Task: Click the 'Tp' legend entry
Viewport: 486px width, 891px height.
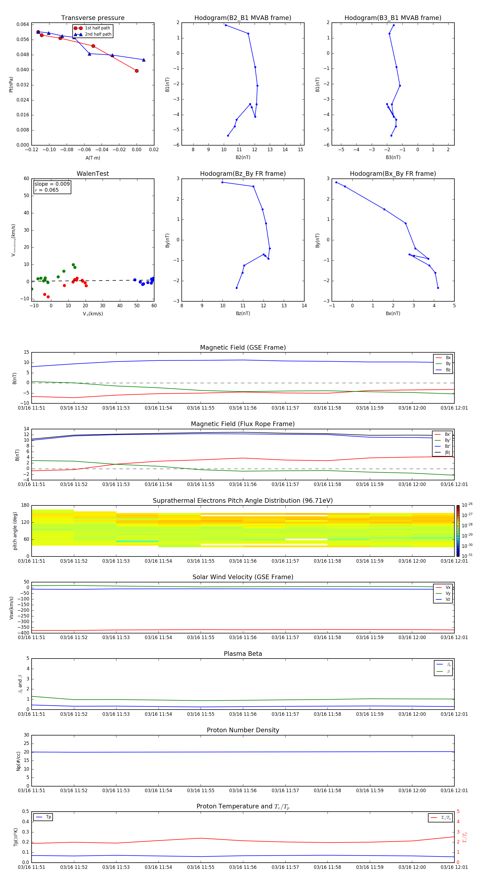Action: tap(43, 817)
